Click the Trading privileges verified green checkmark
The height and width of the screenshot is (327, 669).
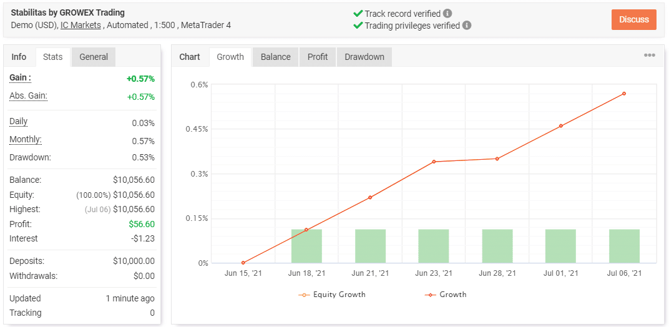pos(358,26)
